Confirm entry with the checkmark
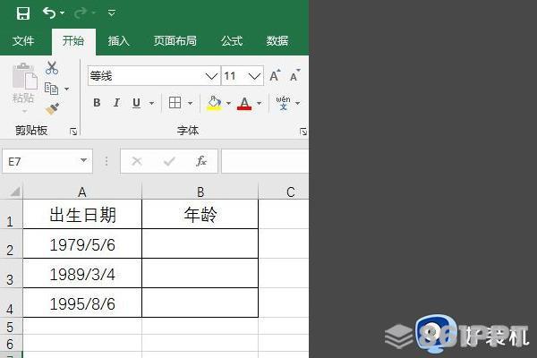Image resolution: width=537 pixels, height=358 pixels. [x=169, y=161]
